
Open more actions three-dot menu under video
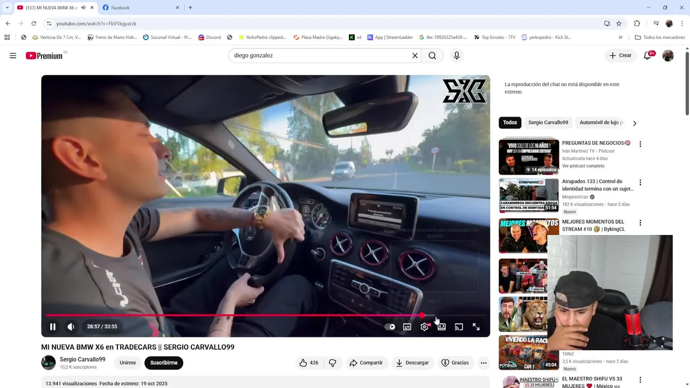click(x=484, y=363)
